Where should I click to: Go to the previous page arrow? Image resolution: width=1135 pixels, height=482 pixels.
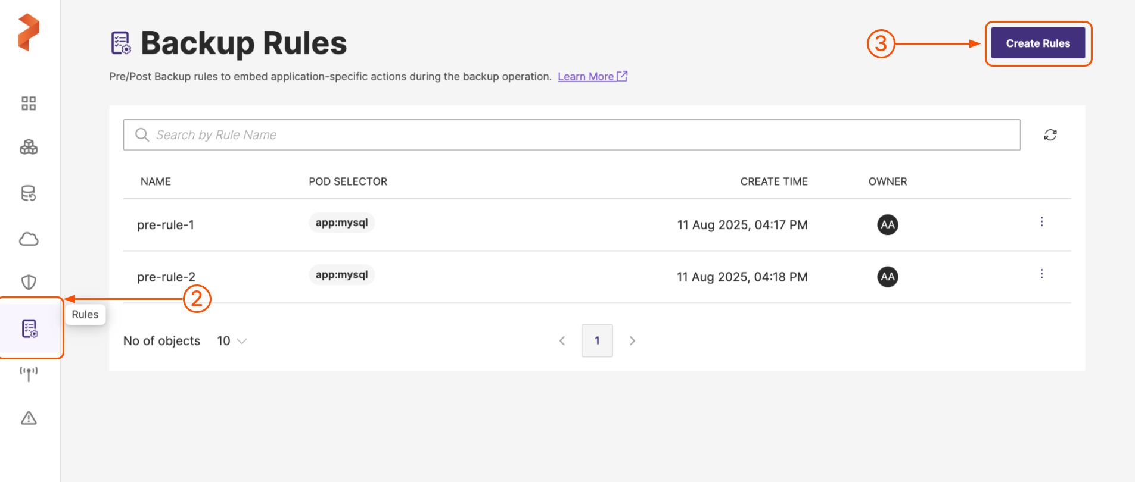[x=562, y=341]
